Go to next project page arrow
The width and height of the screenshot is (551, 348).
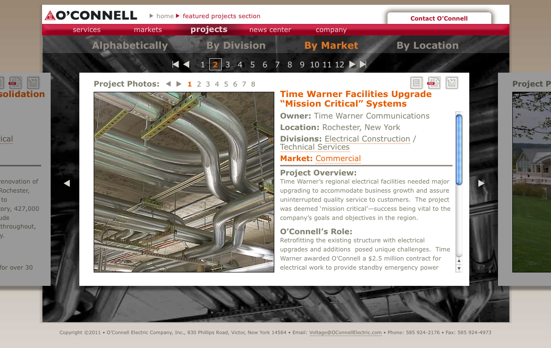(352, 65)
